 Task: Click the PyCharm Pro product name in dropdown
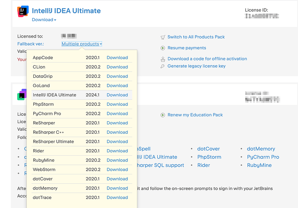coord(47,113)
